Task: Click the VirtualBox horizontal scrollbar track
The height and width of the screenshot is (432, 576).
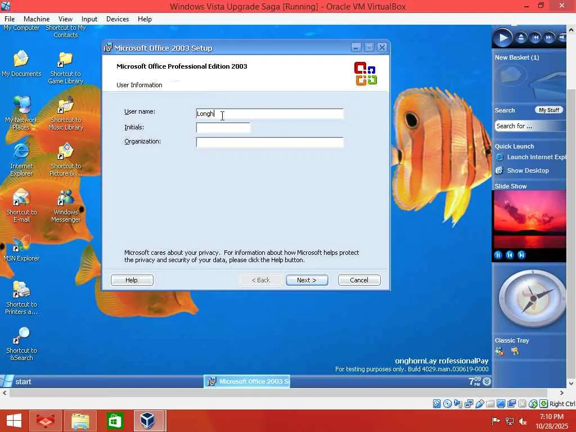Action: click(x=283, y=393)
